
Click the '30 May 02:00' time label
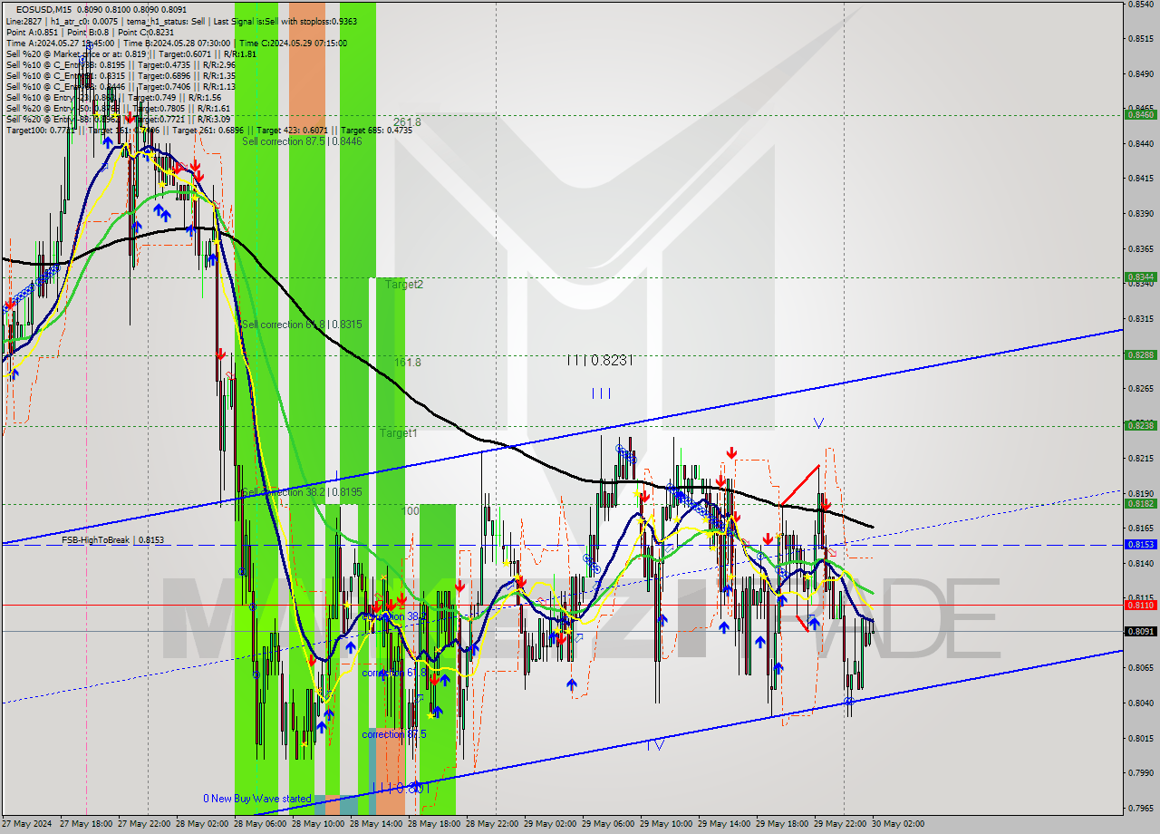pos(897,824)
